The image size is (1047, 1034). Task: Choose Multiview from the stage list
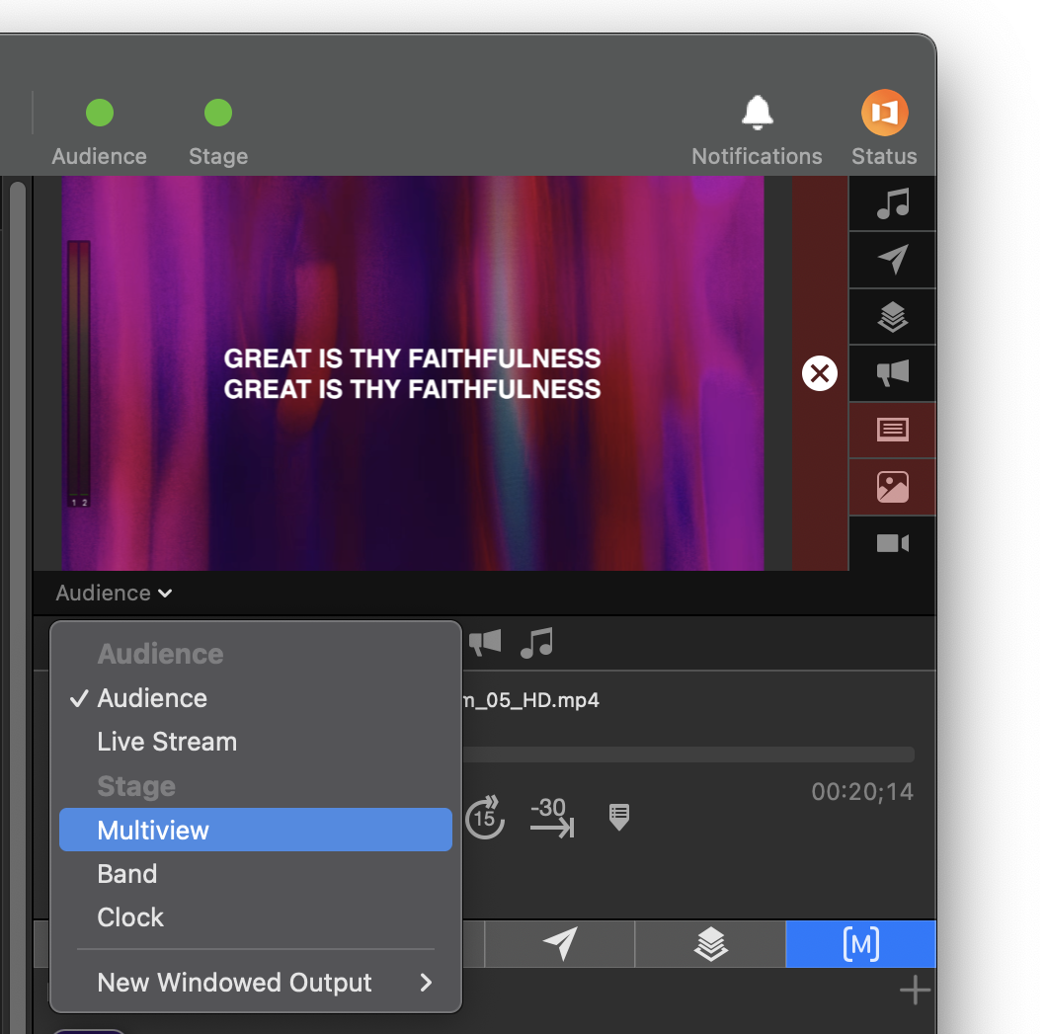[x=153, y=831]
